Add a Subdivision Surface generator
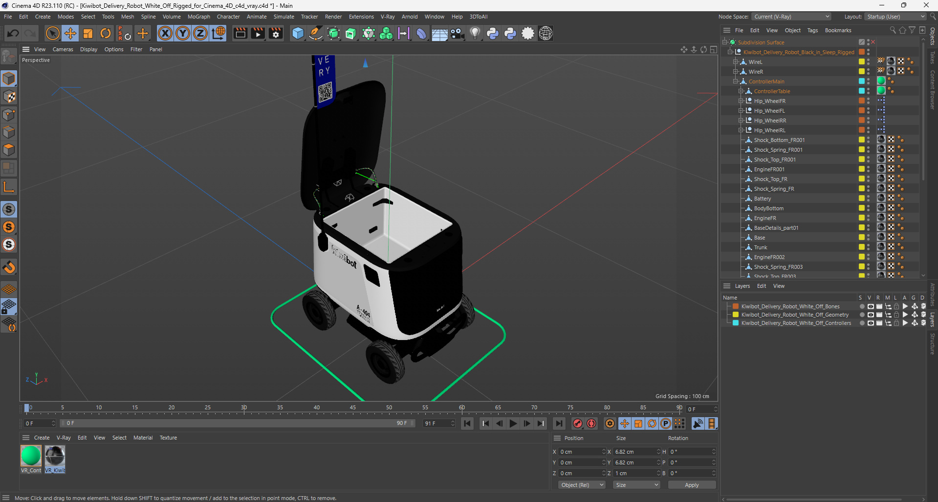The width and height of the screenshot is (938, 502). click(333, 33)
